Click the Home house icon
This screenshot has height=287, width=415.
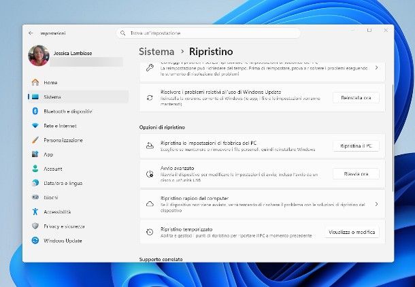(35, 82)
